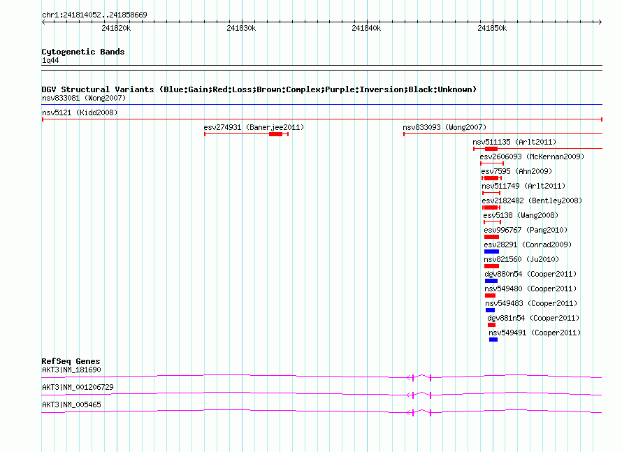The image size is (622, 452).
Task: Click the 241830k ruler marker
Action: (x=241, y=28)
